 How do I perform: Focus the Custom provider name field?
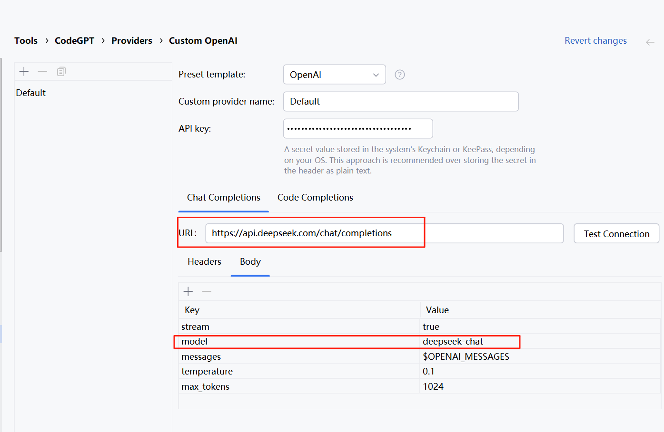coord(401,102)
